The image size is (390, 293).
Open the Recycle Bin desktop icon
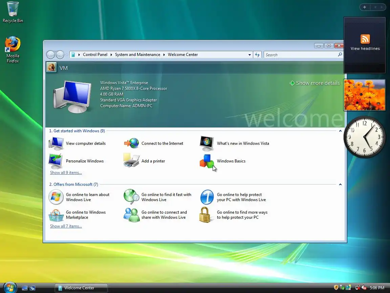tap(13, 13)
